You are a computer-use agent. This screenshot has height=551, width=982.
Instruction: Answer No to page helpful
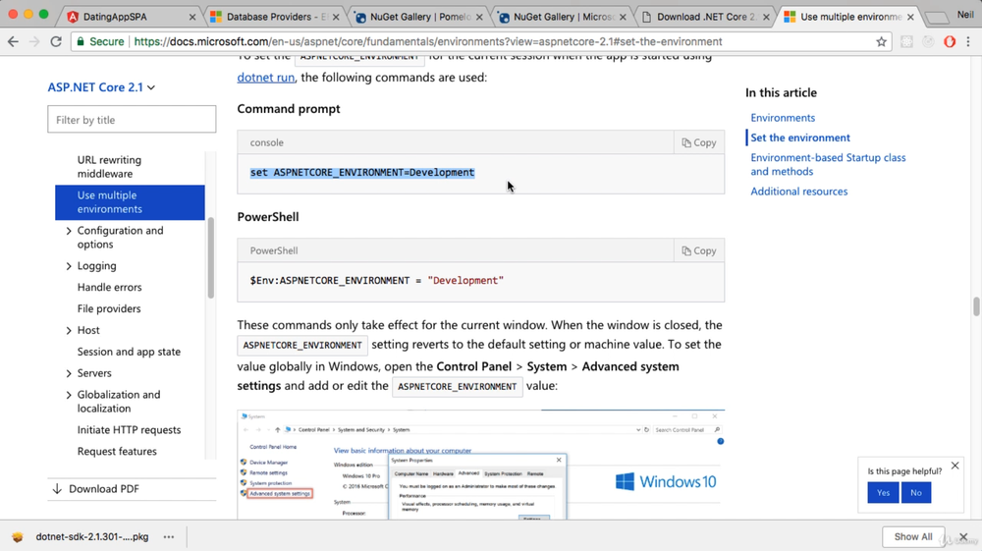pos(915,493)
